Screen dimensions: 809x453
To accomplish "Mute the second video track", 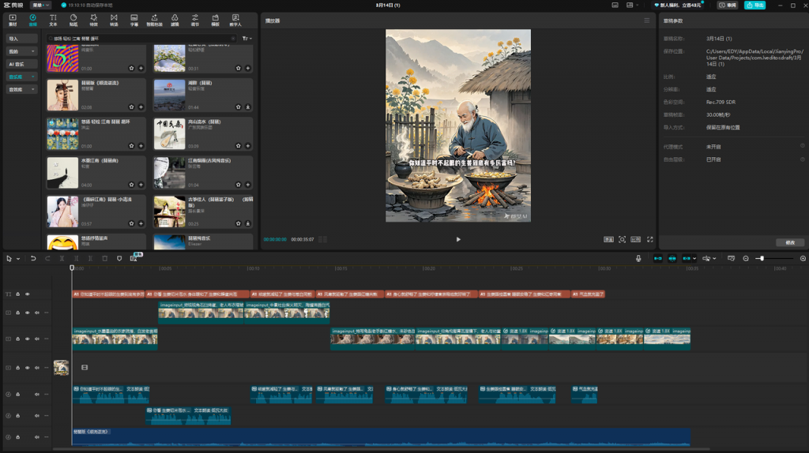I will coord(37,339).
